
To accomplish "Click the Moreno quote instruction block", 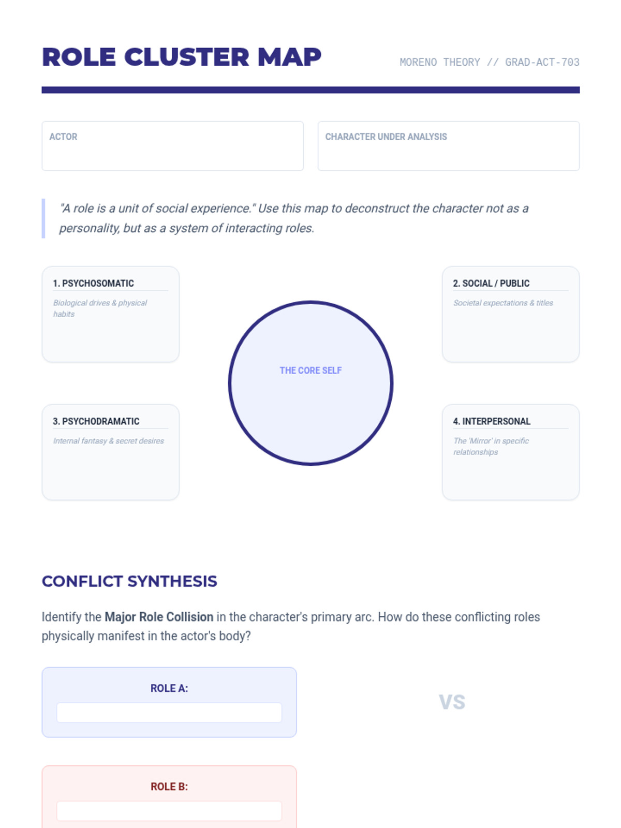I will [x=293, y=218].
